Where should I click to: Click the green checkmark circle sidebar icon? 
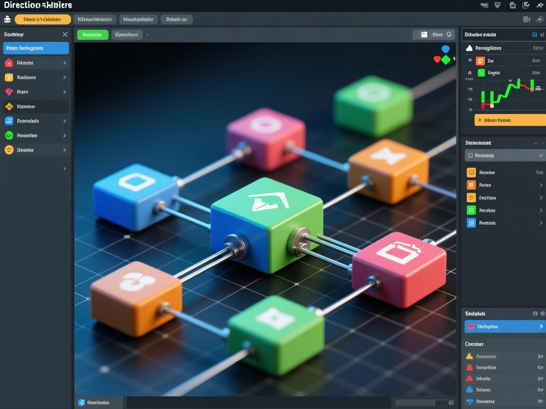(9, 135)
